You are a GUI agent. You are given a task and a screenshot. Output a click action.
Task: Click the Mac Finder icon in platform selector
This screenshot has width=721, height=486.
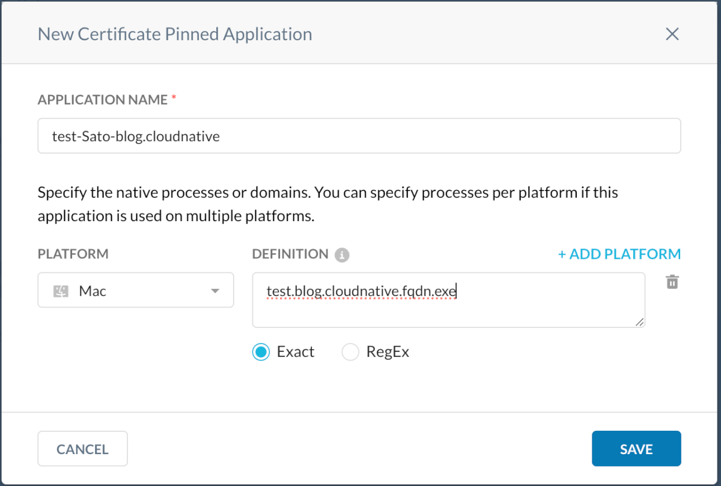coord(60,291)
